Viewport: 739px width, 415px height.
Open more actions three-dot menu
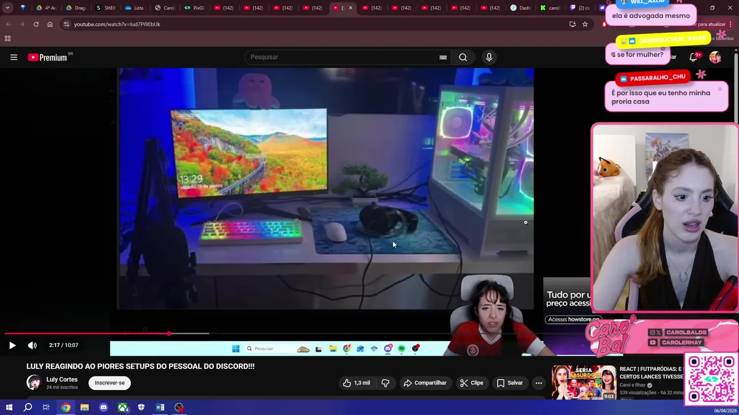coord(539,383)
